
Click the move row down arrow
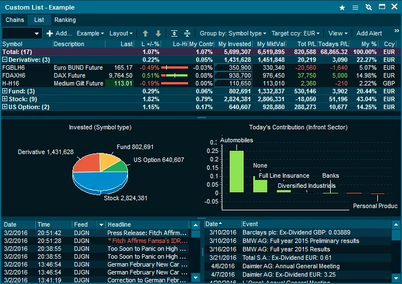pos(158,34)
